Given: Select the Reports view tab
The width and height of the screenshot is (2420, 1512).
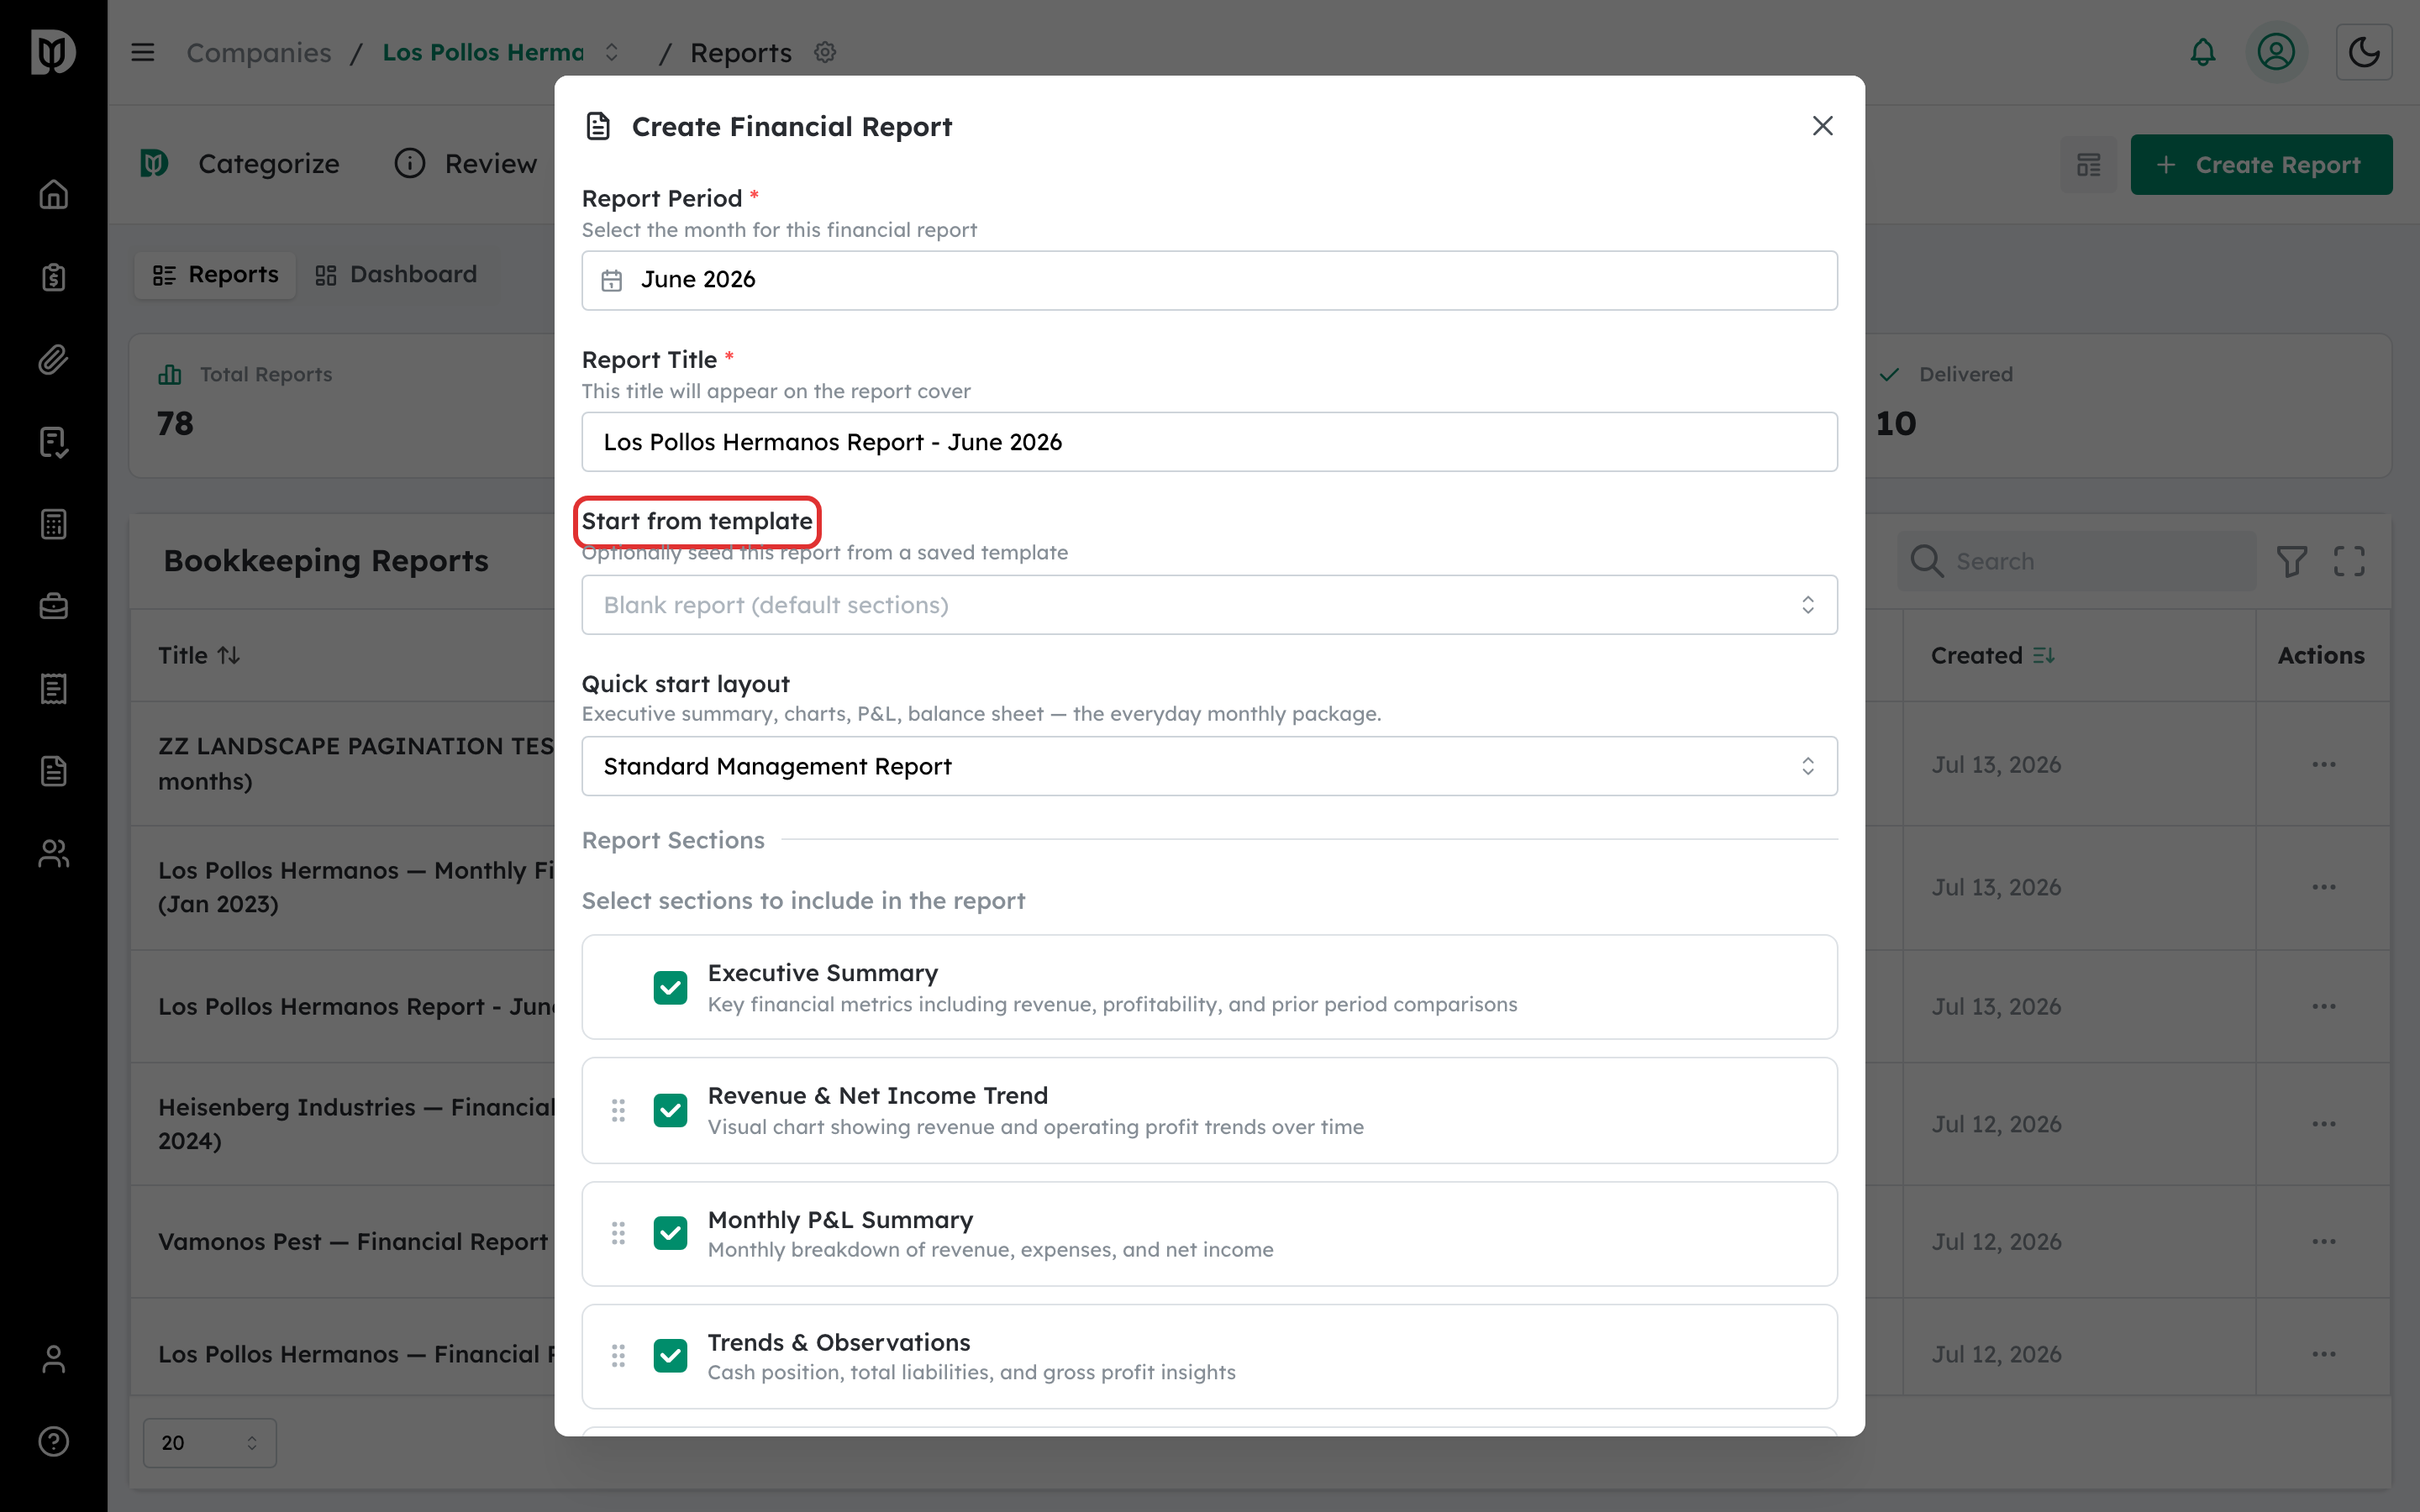Looking at the screenshot, I should pos(215,275).
